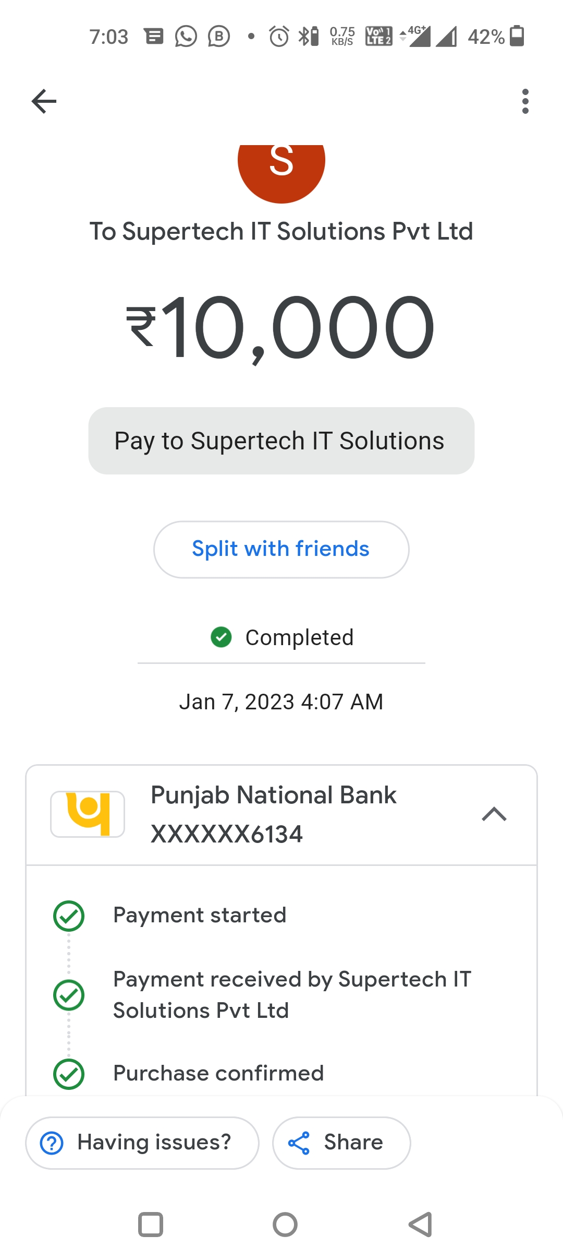Tap the Pay to Supertech IT Solutions note
The image size is (563, 1259).
(x=281, y=441)
